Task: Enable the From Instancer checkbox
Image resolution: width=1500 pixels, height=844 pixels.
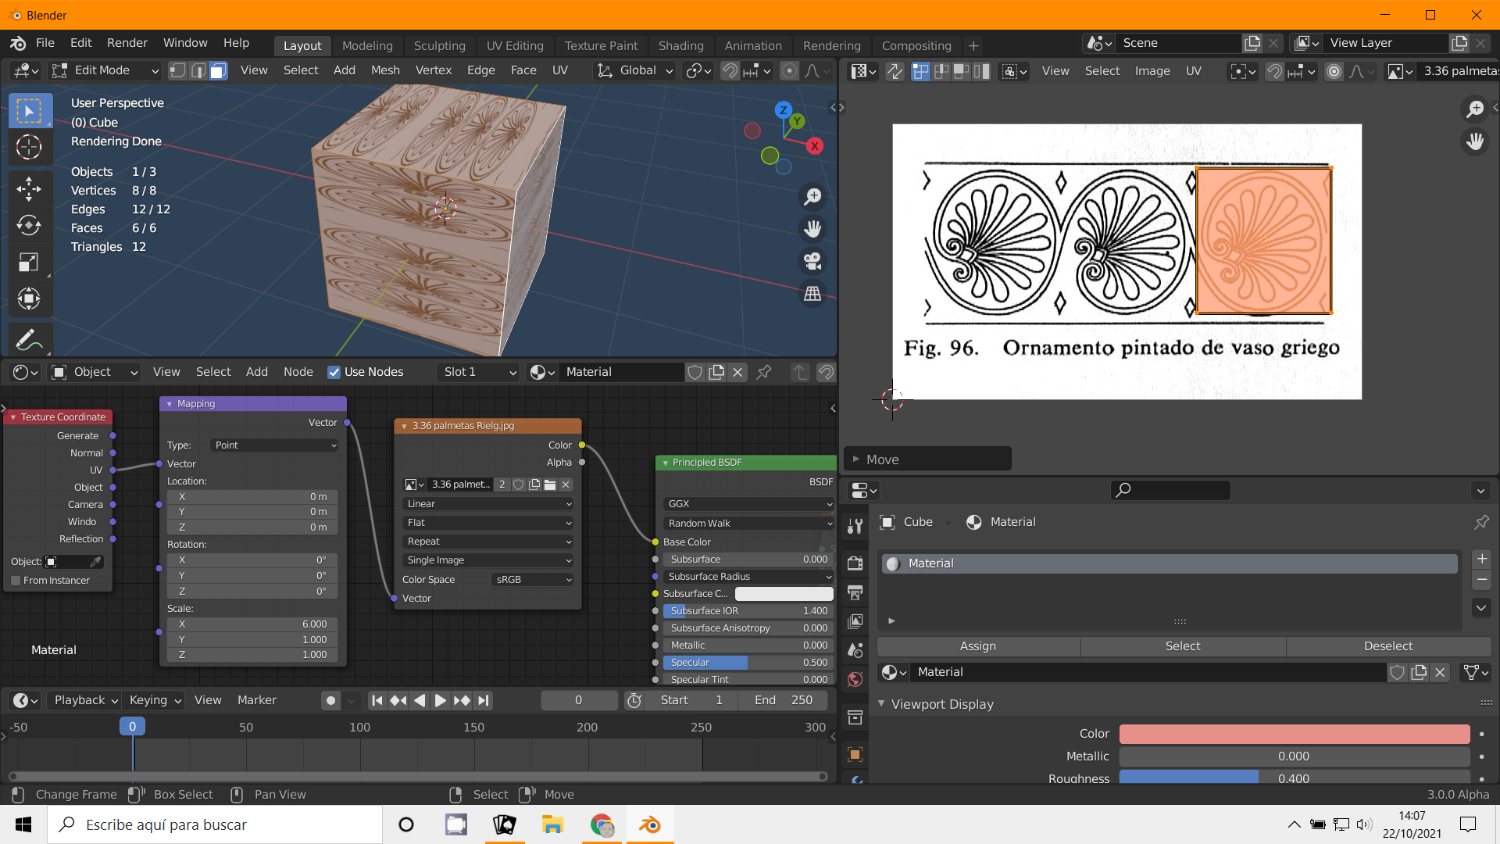Action: [x=16, y=581]
